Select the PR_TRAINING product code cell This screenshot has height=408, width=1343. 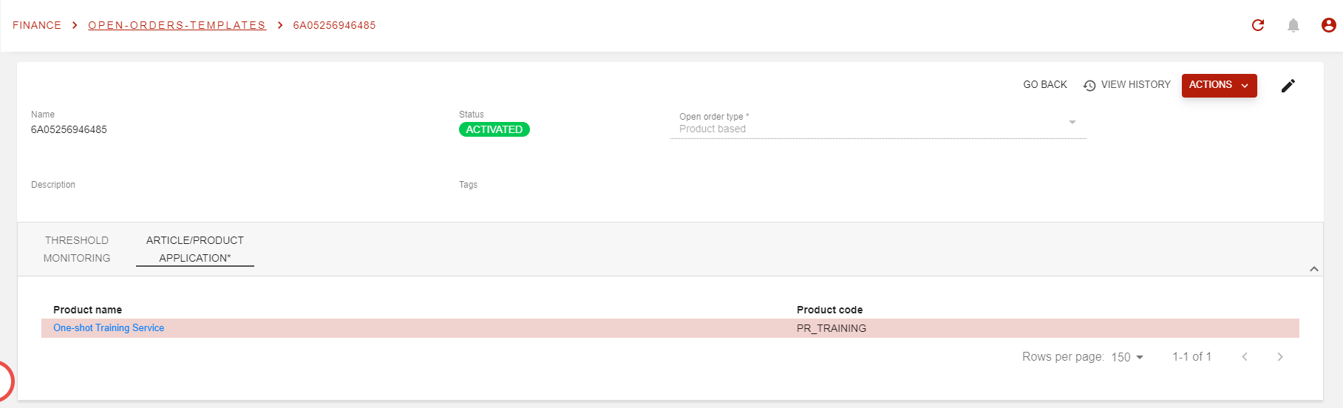(832, 328)
